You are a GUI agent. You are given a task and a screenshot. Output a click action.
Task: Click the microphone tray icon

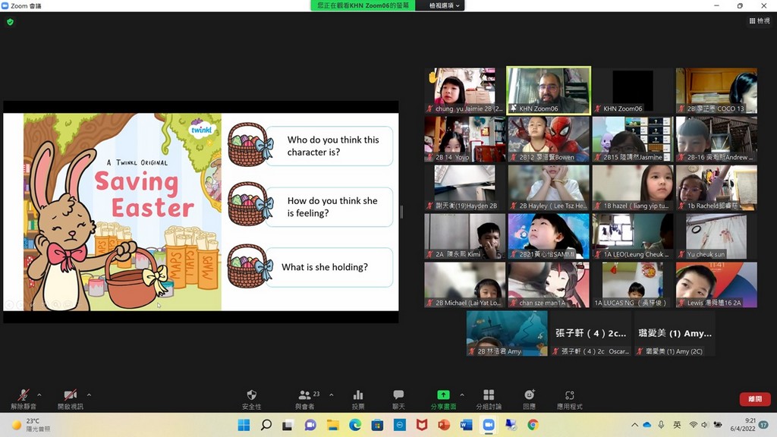coord(661,425)
